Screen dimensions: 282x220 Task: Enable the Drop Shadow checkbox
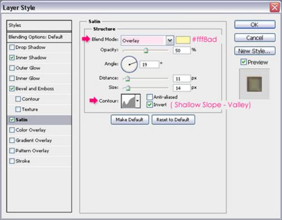[x=12, y=47]
